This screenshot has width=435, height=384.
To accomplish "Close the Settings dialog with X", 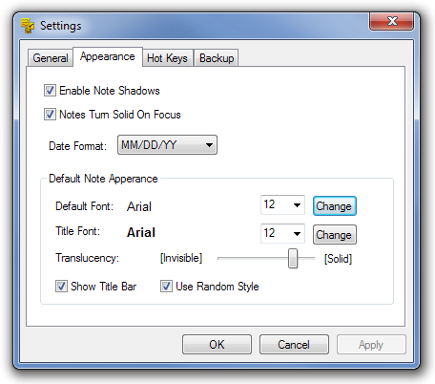I will [391, 22].
